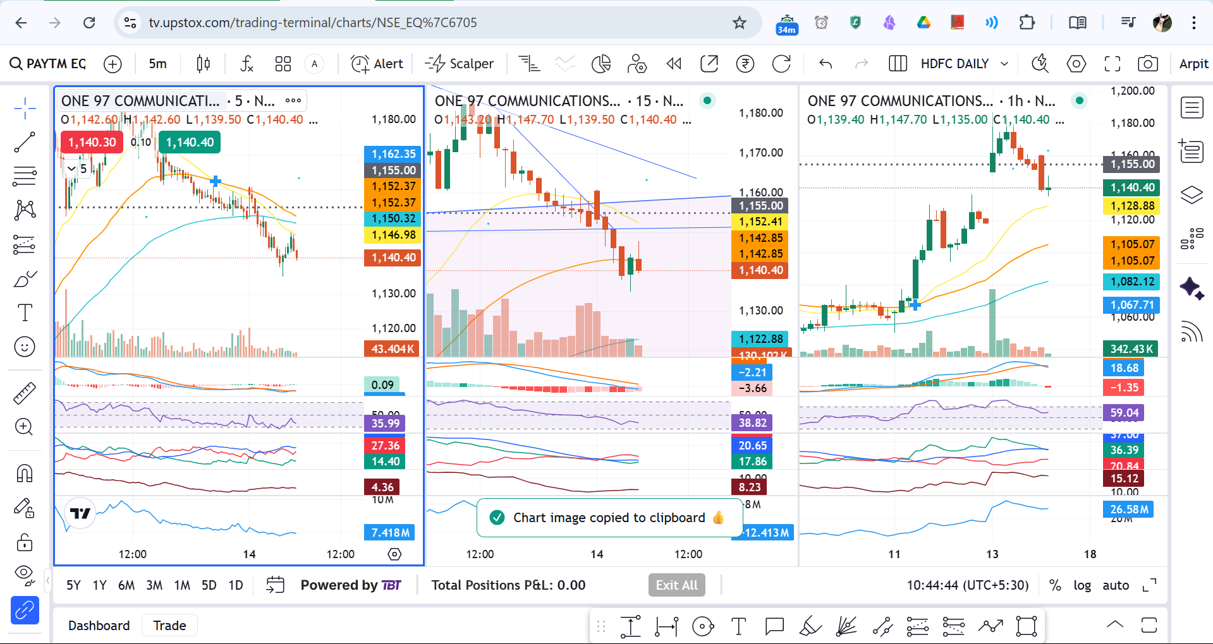This screenshot has width=1213, height=644.
Task: Collapse the indicator legend on 5m chart
Action: (71, 169)
